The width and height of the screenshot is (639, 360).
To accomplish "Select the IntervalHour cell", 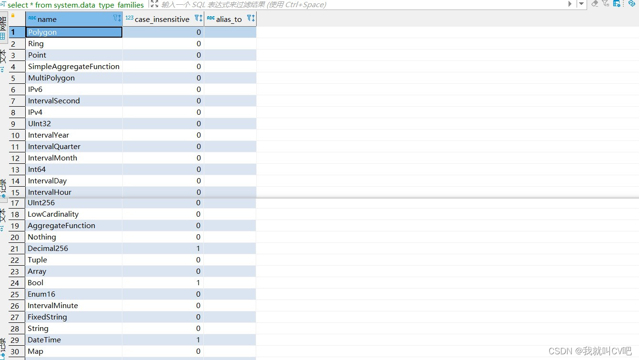I will pyautogui.click(x=74, y=192).
